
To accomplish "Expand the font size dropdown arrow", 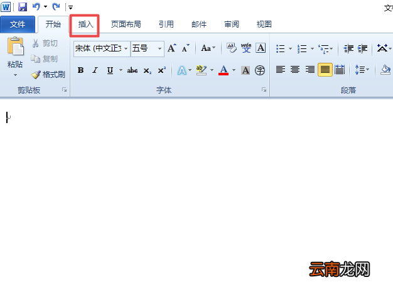I will (159, 48).
